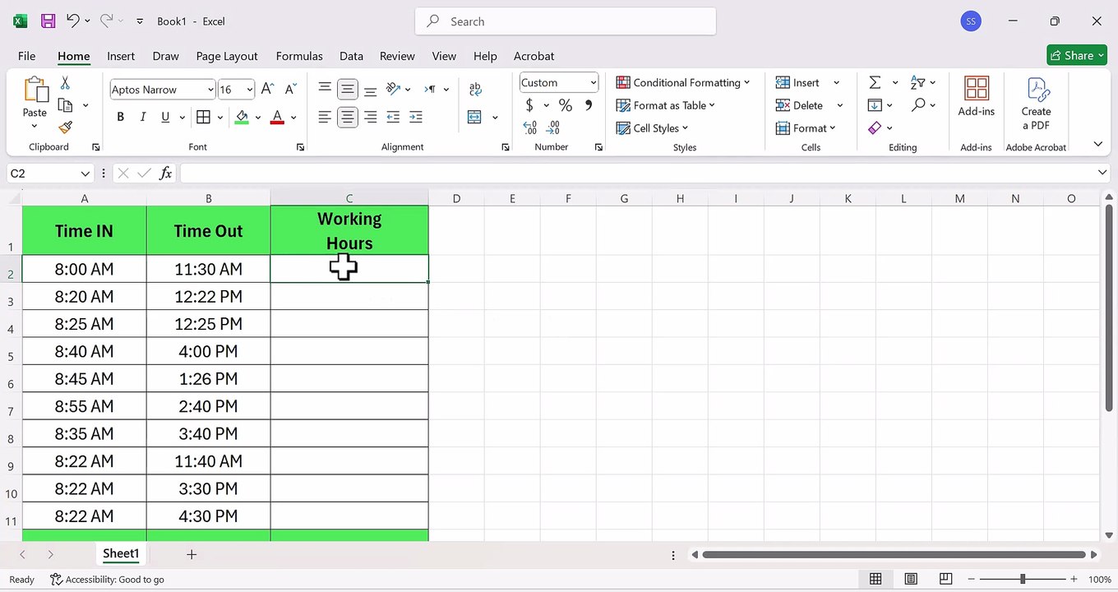Collapse the ribbon with chevron
This screenshot has width=1118, height=592.
pos(1097,144)
